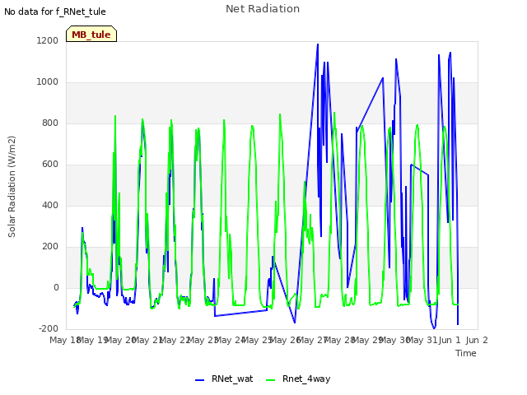Click the 200 y-axis tick label
This screenshot has width=527, height=395.
[x=50, y=247]
